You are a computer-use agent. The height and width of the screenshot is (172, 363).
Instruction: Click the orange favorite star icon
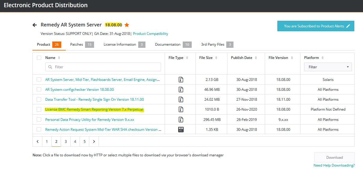click(x=127, y=25)
